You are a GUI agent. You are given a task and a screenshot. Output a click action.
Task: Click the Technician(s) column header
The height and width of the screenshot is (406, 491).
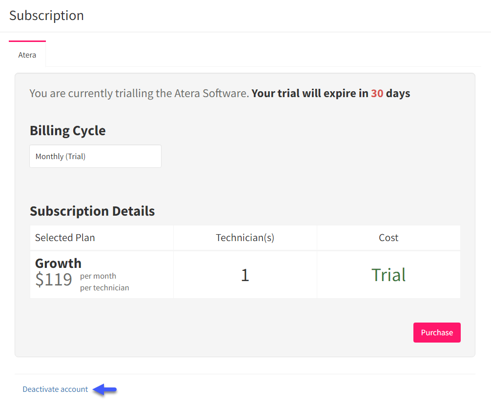click(x=245, y=238)
